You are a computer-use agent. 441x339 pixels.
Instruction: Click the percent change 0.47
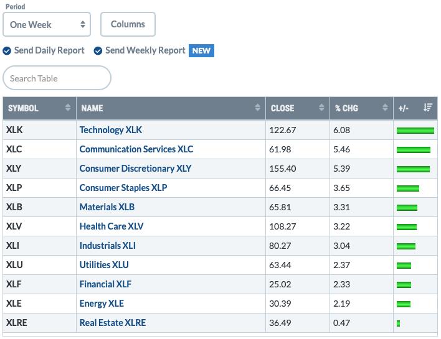341,323
